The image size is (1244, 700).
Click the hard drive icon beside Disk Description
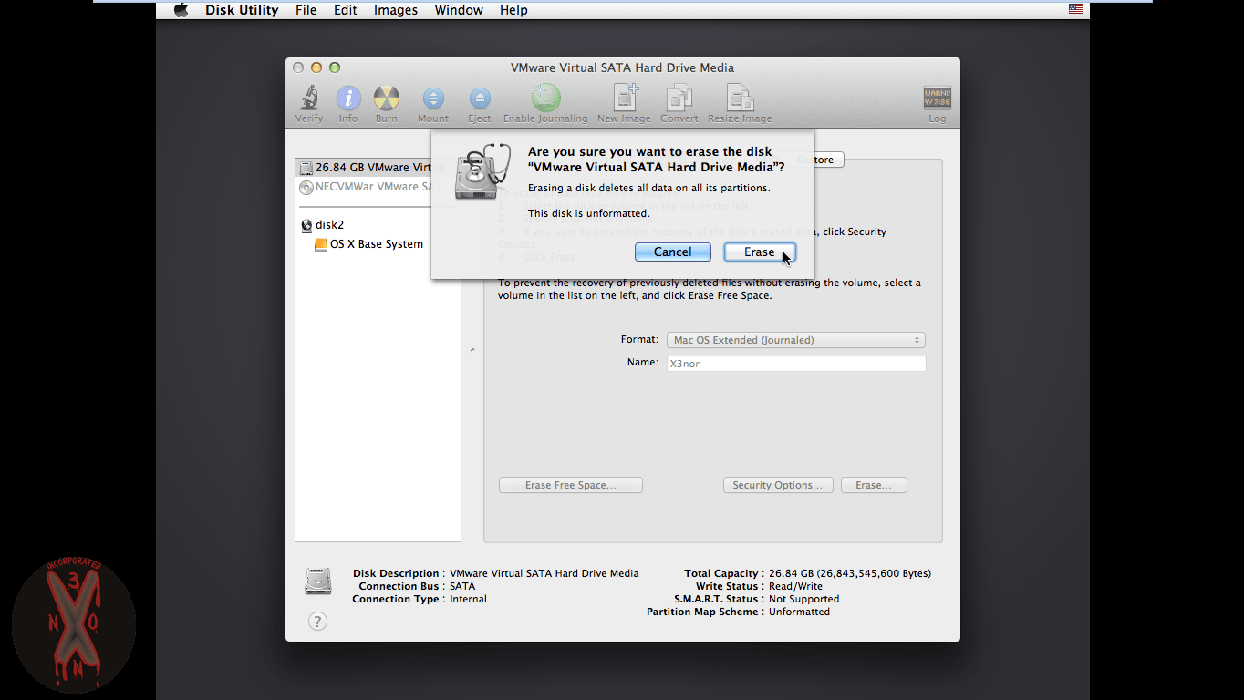point(317,582)
